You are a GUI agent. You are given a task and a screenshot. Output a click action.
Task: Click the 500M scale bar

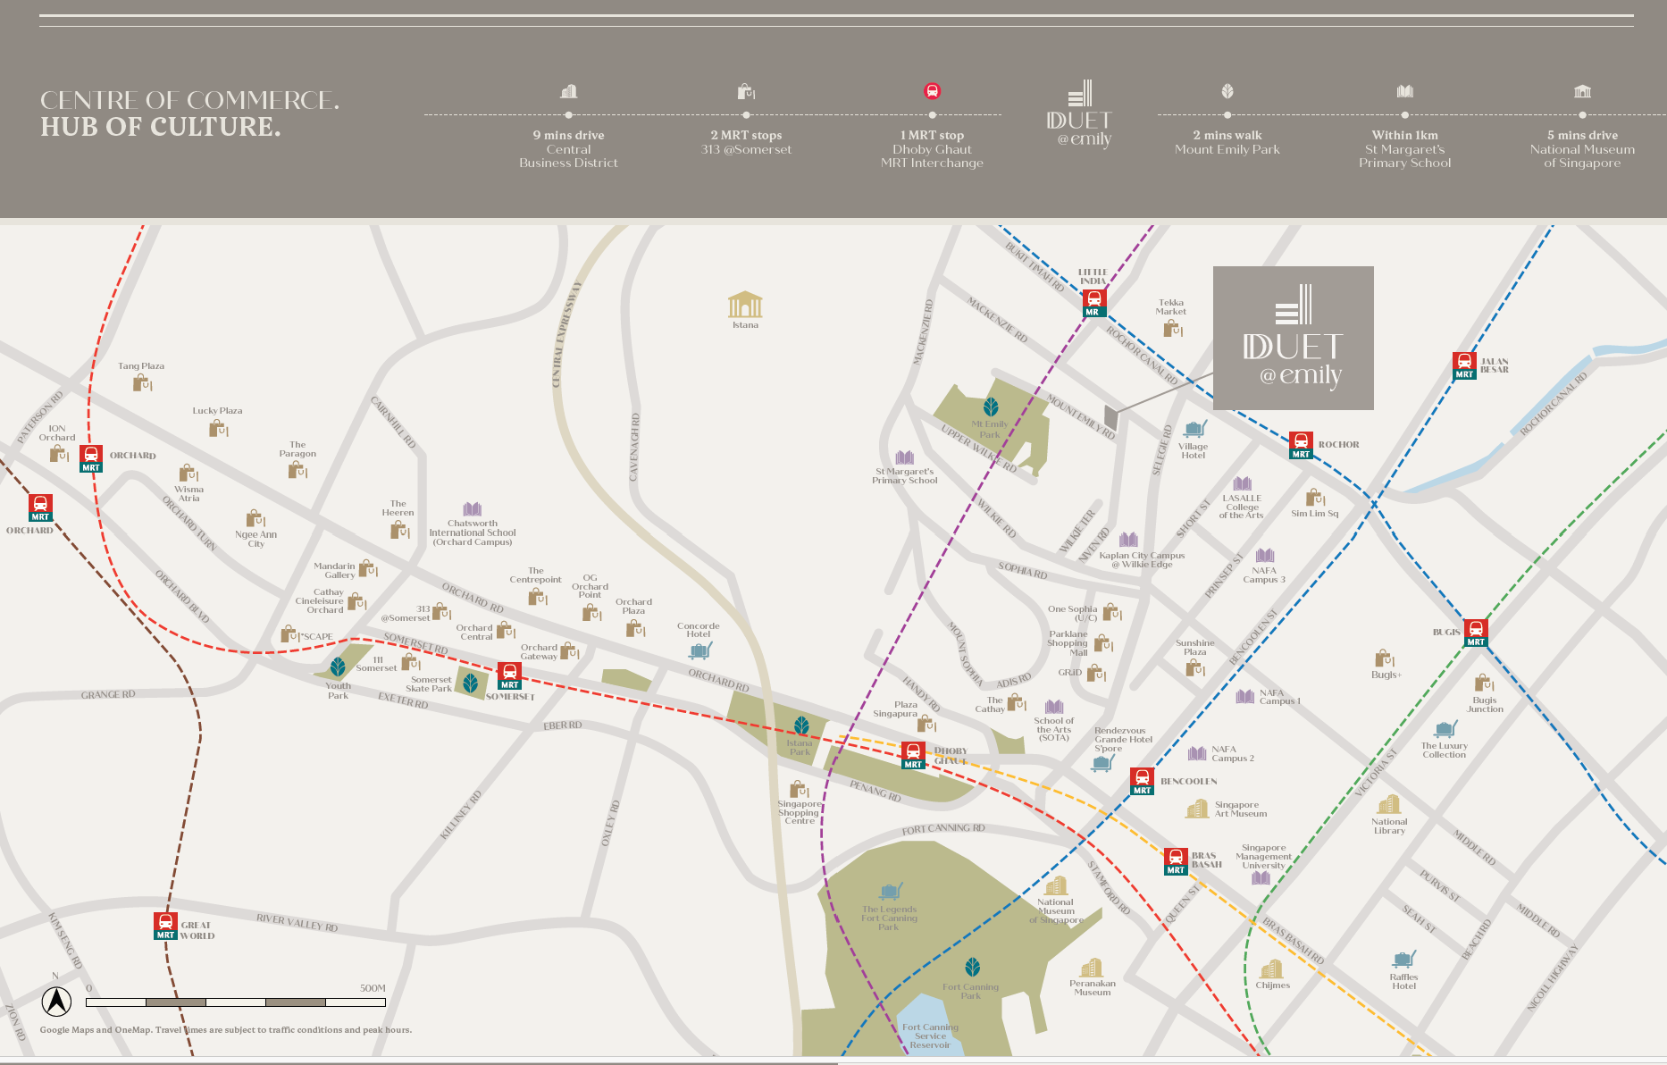236,1002
